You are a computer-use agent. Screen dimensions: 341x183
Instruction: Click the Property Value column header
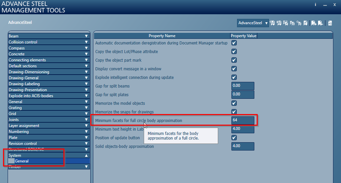[244, 36]
